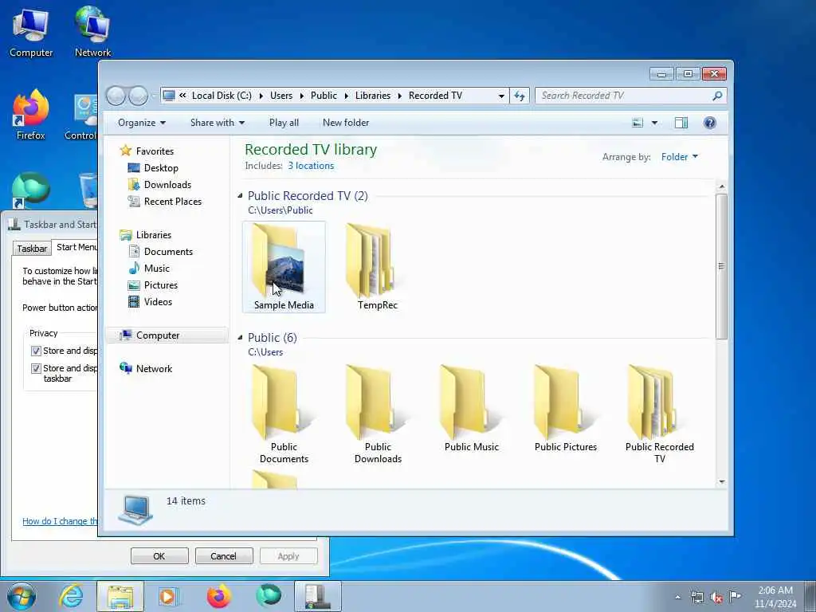Open How do I change link

(x=60, y=521)
